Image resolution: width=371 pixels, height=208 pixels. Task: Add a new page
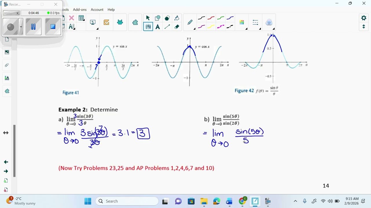point(6,181)
